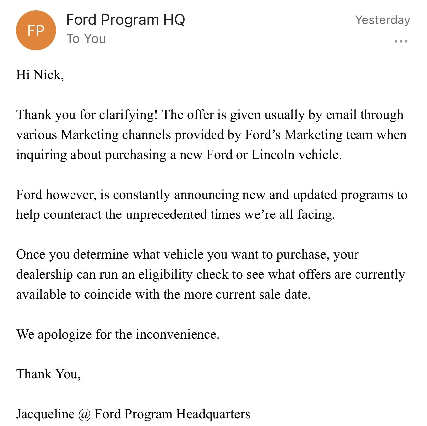This screenshot has height=426, width=427.
Task: Click the "Thank You," closing line
Action: [48, 374]
